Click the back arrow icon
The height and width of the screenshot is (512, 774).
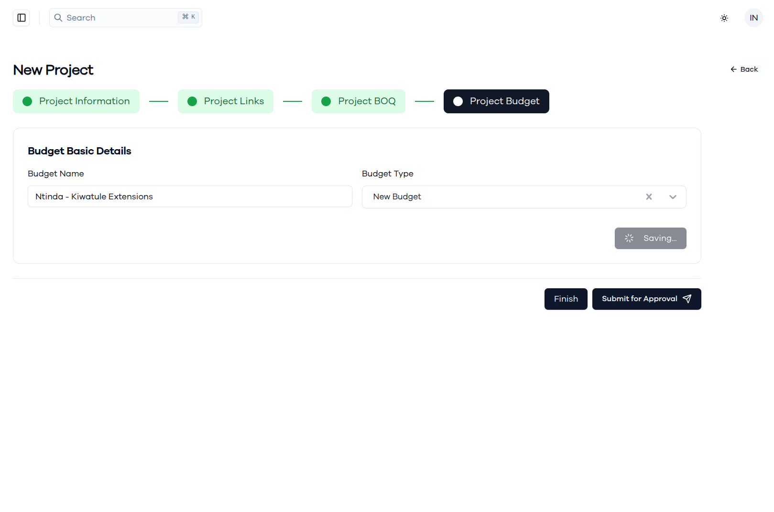[x=733, y=69]
